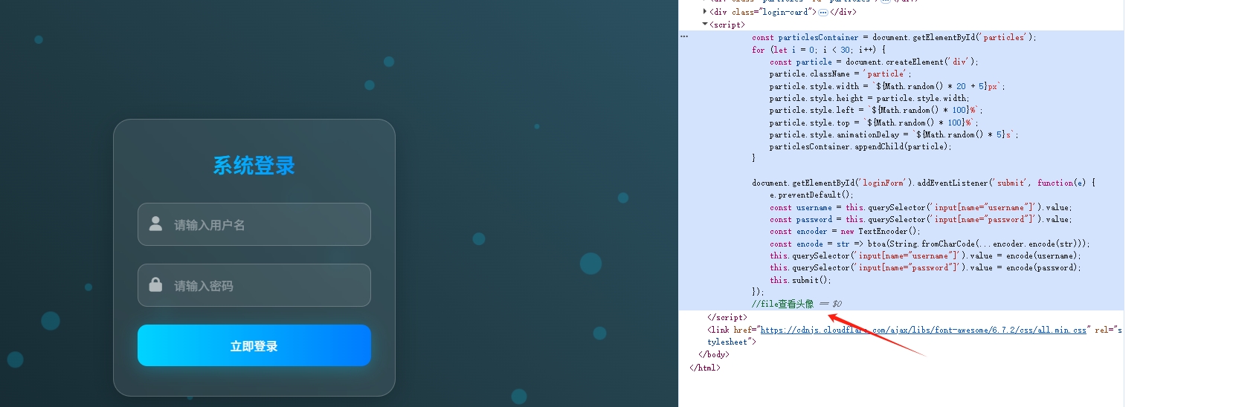Click the loginForm addEventListener code line
Image resolution: width=1233 pixels, height=407 pixels.
point(924,183)
